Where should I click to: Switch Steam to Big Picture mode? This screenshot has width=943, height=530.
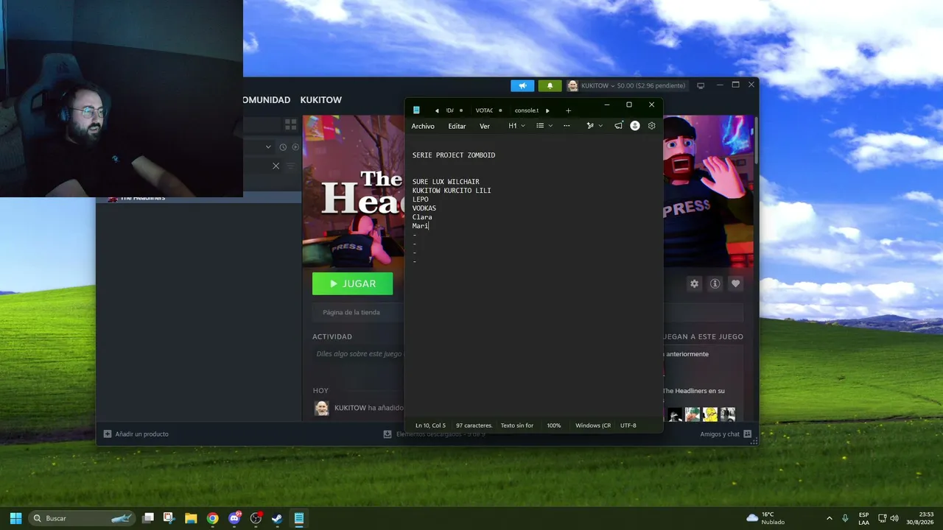click(x=701, y=85)
